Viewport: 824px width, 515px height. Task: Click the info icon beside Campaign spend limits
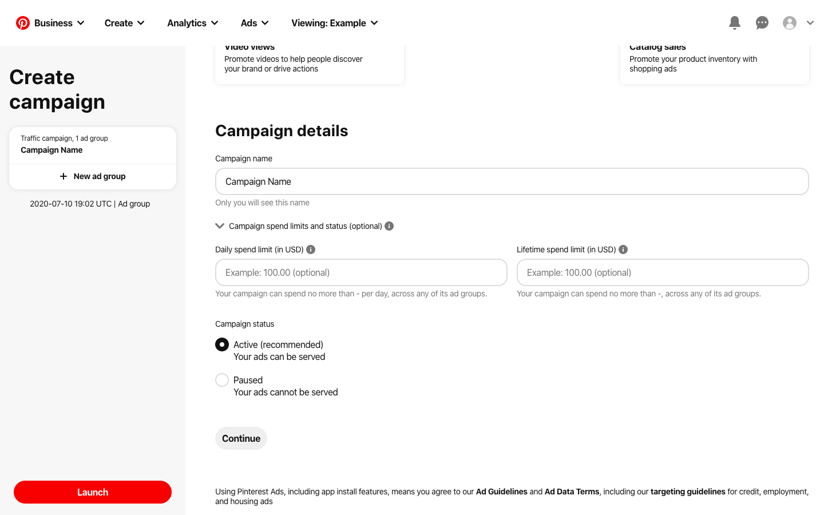click(x=389, y=226)
